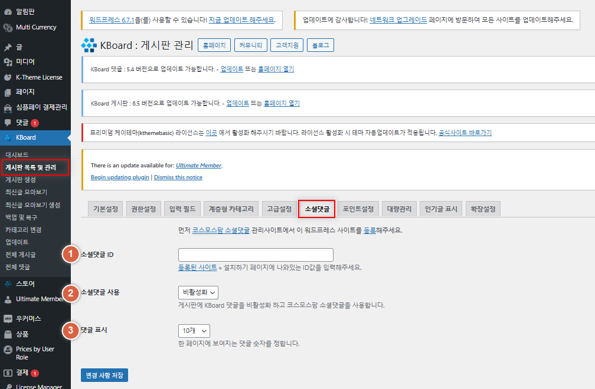Click the License Manager key icon
The width and height of the screenshot is (595, 389).
click(x=8, y=386)
